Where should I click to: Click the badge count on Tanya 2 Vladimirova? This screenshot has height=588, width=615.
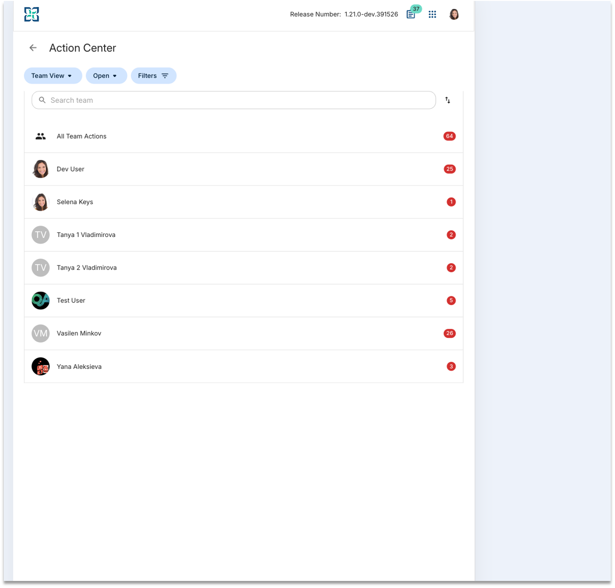tap(451, 268)
